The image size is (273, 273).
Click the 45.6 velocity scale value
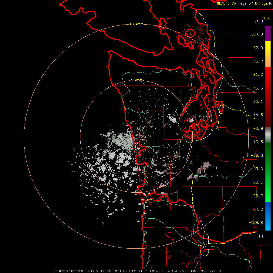click(x=258, y=88)
